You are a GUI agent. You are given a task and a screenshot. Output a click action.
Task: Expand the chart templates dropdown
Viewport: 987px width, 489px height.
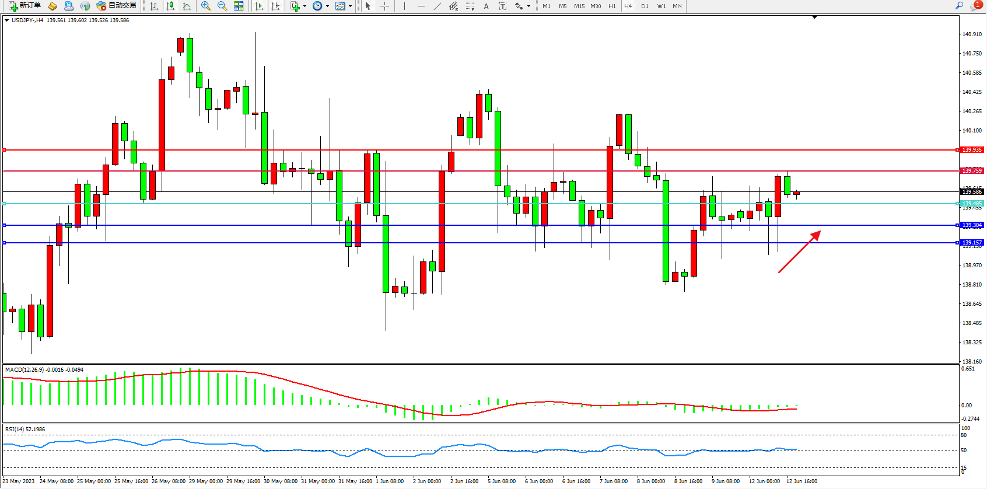tap(350, 6)
